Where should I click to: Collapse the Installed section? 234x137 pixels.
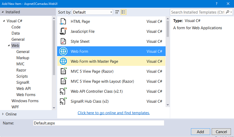coord(2,12)
